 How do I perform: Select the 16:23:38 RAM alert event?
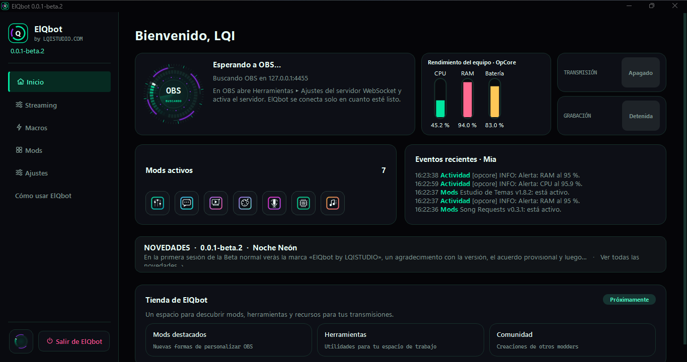[x=497, y=175]
